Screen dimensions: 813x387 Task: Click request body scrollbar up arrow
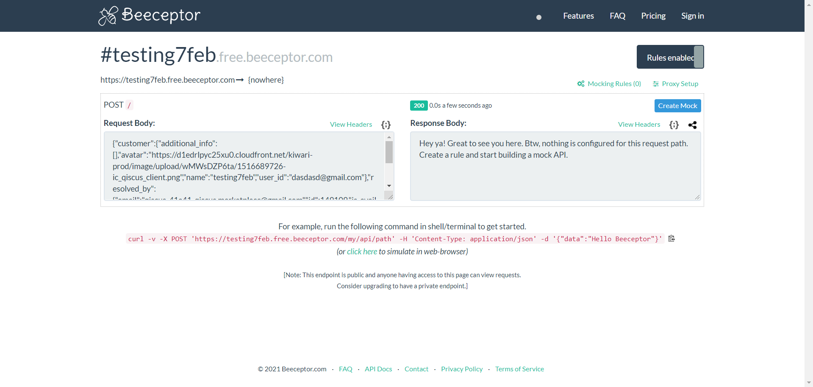point(389,137)
